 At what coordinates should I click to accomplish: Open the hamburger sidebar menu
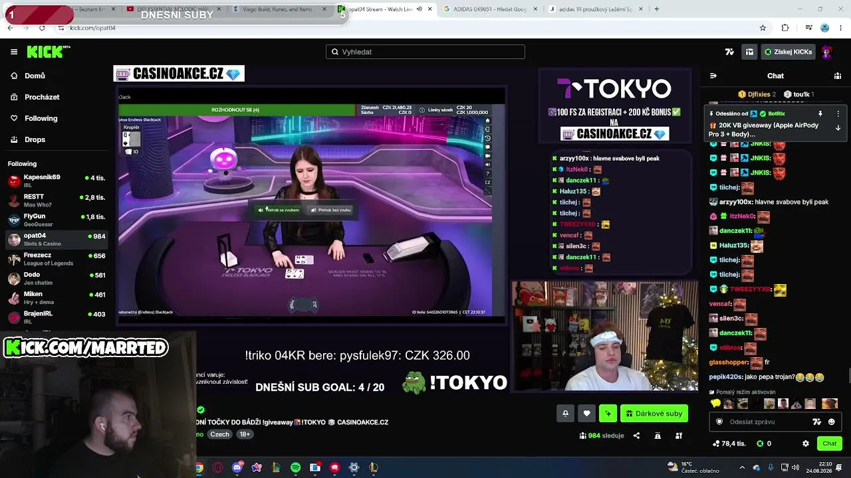point(14,52)
